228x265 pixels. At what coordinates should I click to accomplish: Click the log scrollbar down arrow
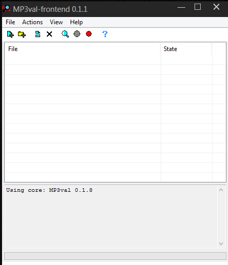[221, 244]
